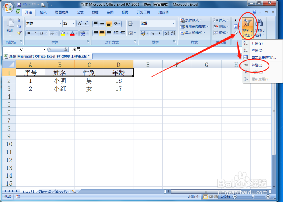Increase font size with the large A
283x202 pixels.
click(x=80, y=23)
